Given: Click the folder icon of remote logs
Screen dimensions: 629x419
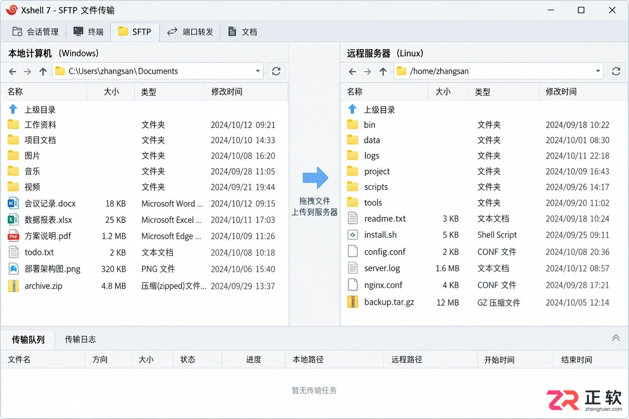Looking at the screenshot, I should [353, 155].
